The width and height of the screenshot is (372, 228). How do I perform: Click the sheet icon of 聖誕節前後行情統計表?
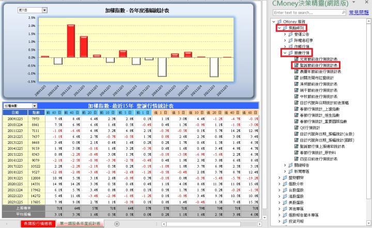point(297,65)
